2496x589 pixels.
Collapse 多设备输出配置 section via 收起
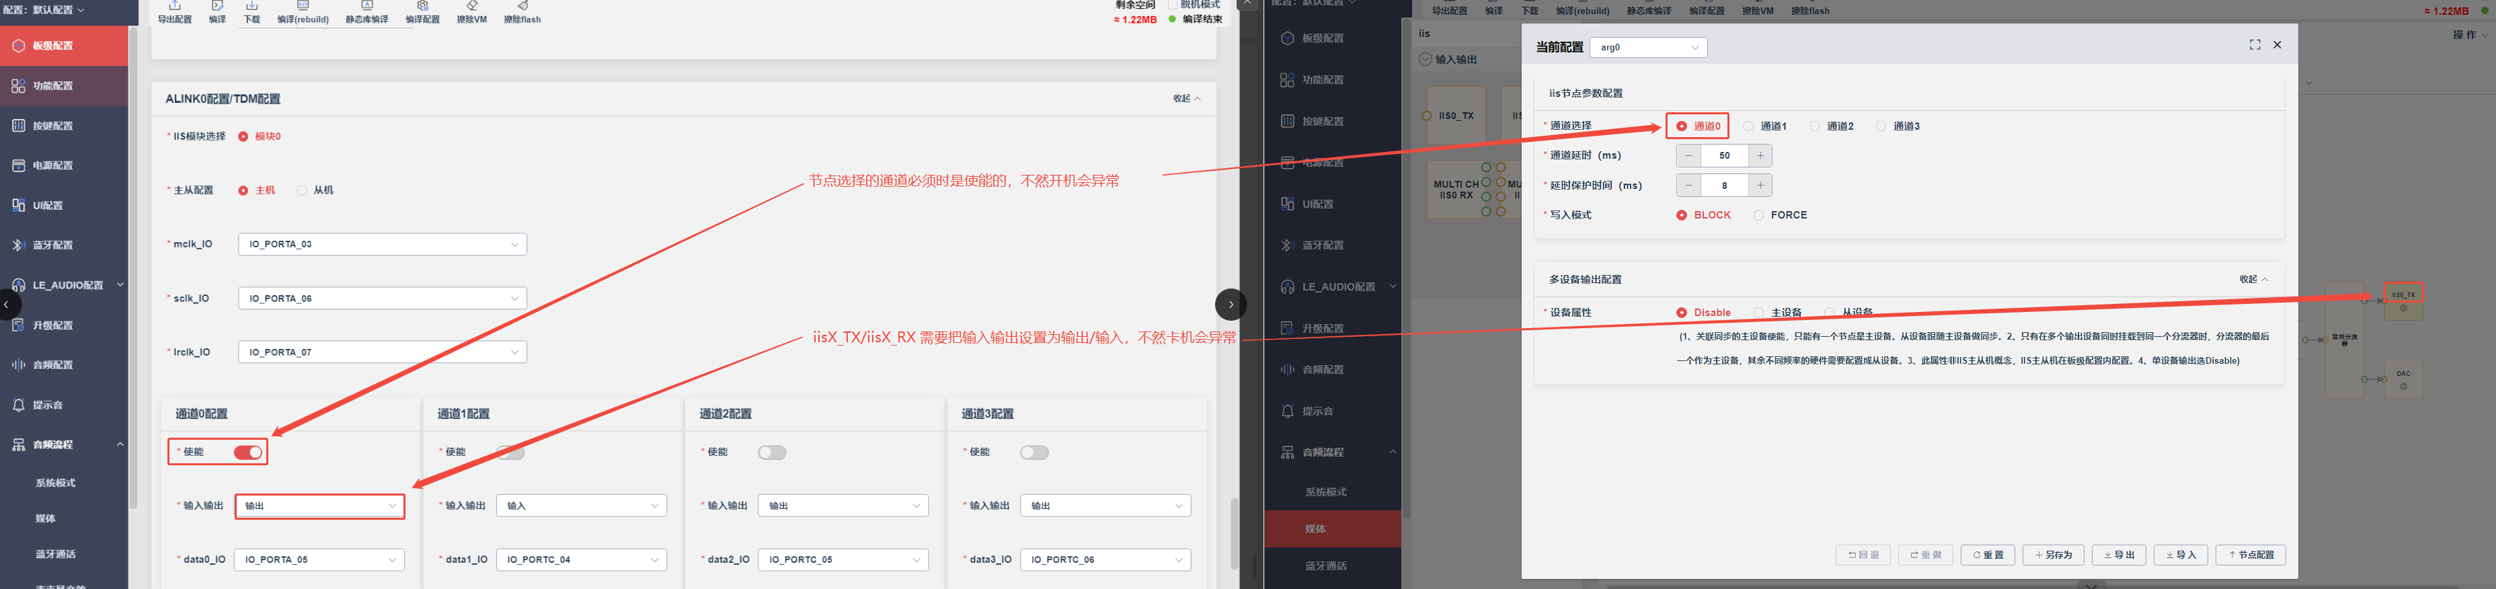coord(2253,279)
